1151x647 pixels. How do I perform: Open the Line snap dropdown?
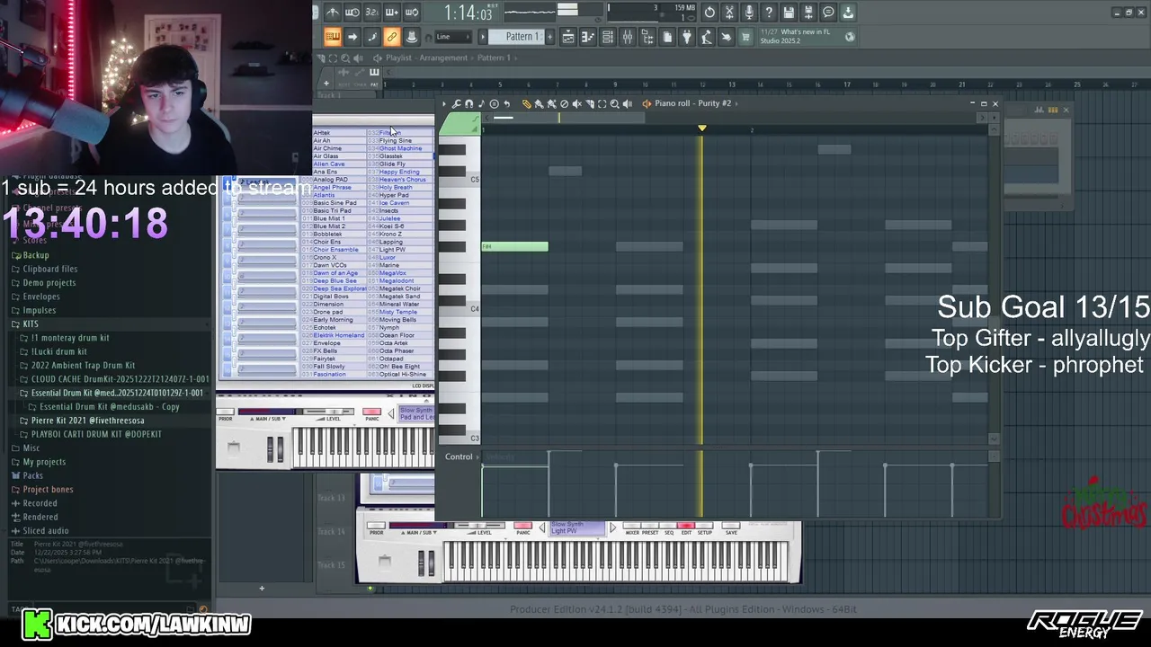(452, 37)
